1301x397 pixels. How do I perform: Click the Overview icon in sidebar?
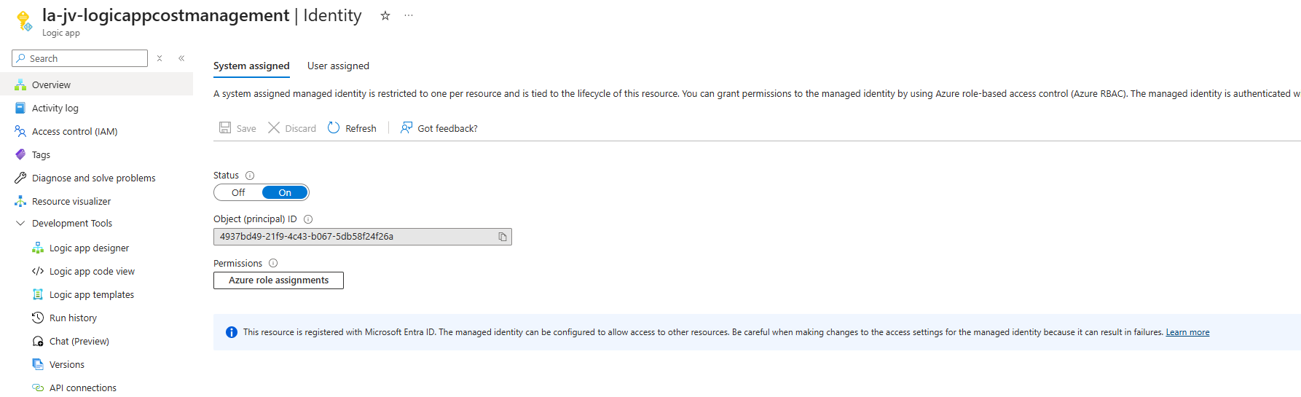point(20,84)
